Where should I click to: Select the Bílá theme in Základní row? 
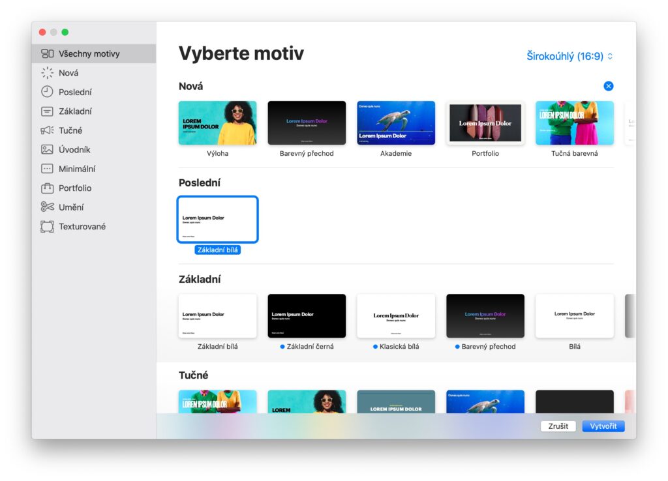tap(574, 315)
